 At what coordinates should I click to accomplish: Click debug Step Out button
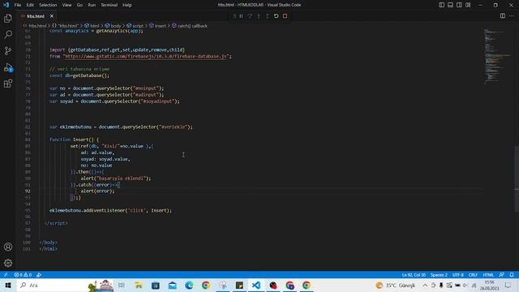268,16
